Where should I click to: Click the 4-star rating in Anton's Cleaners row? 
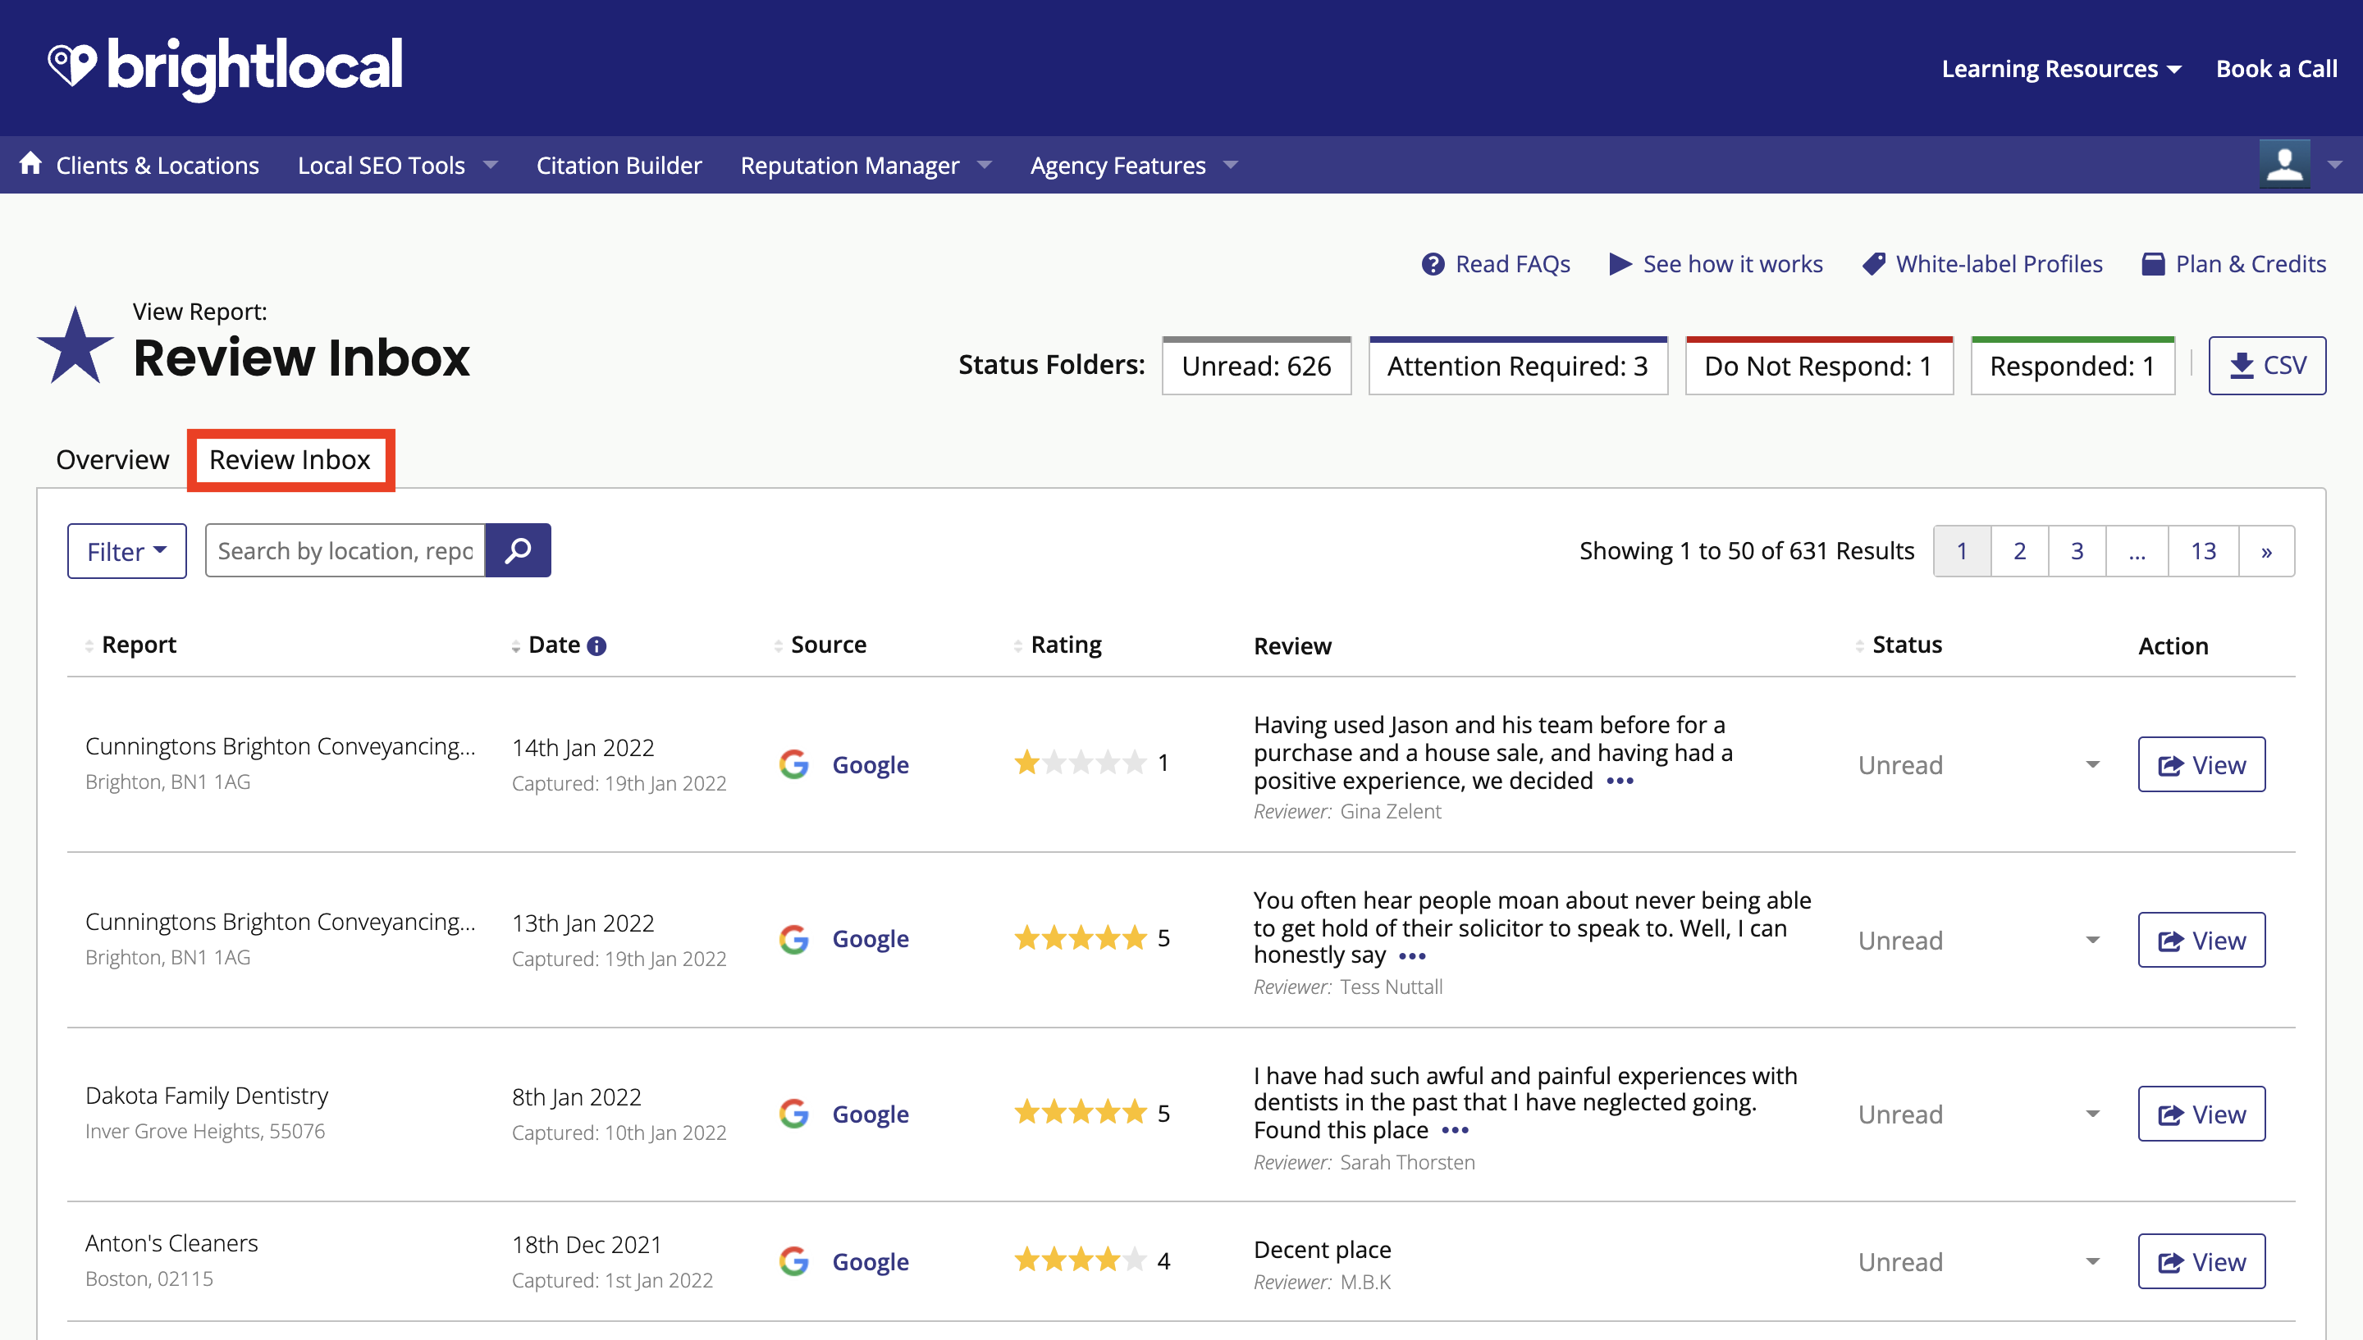(1080, 1260)
